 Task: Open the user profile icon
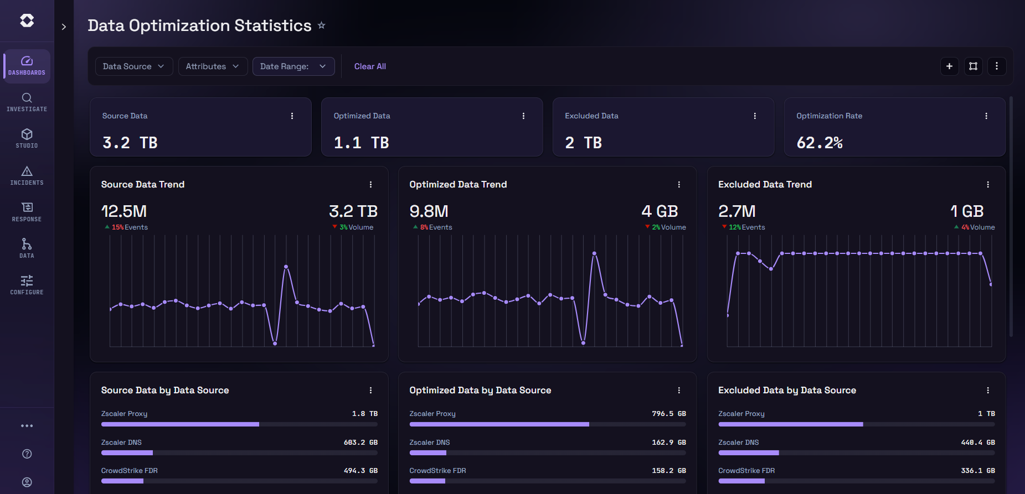click(27, 482)
